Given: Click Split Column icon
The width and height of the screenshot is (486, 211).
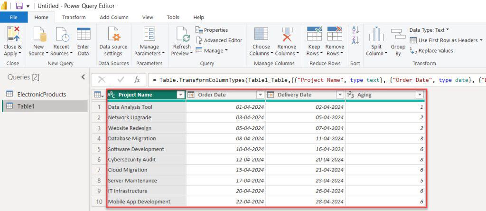Looking at the screenshot, I should coord(376,34).
